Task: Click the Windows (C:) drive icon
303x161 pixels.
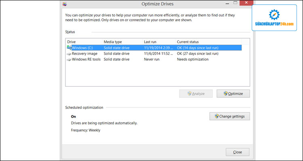Action: coord(69,47)
